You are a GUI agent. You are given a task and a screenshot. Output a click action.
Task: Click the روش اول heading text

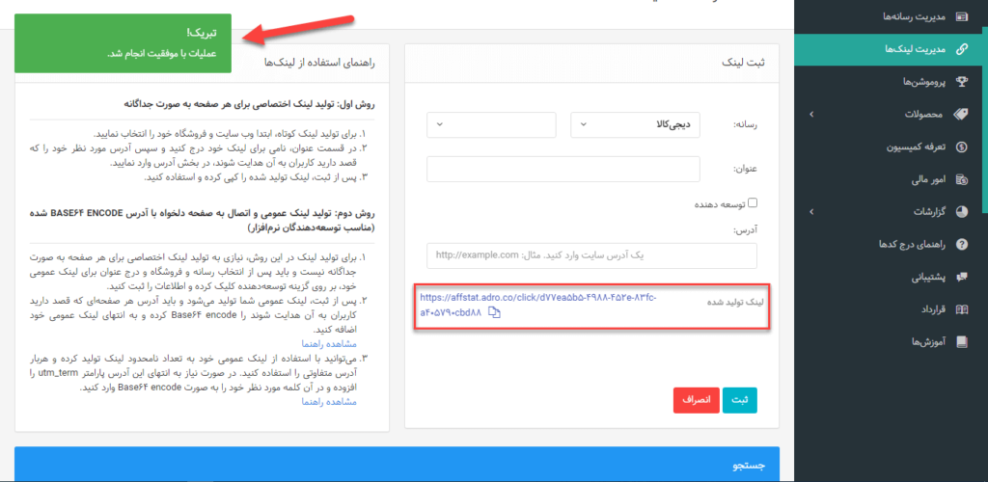250,103
